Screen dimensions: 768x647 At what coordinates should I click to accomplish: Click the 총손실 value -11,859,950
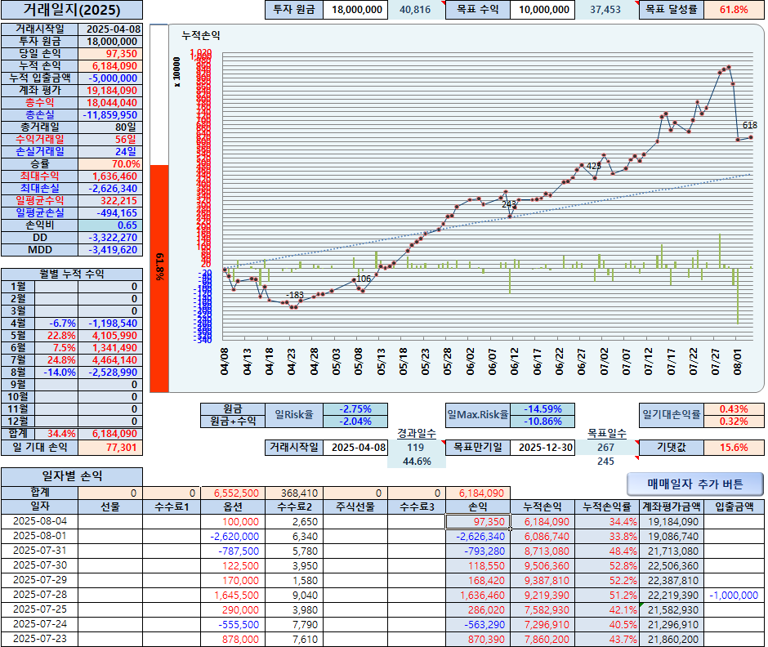110,115
